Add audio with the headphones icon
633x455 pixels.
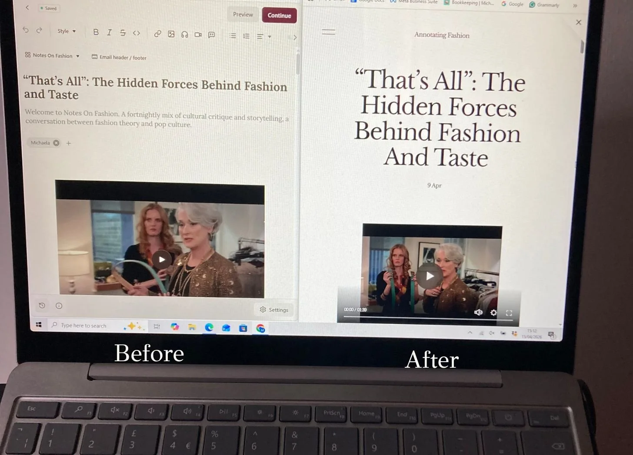click(x=185, y=34)
